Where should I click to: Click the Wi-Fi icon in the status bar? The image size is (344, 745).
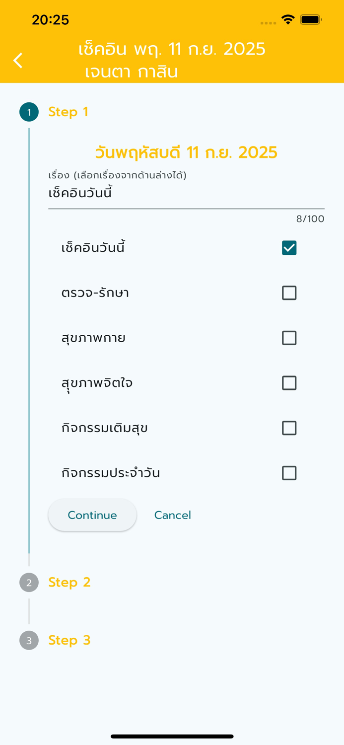click(x=288, y=20)
